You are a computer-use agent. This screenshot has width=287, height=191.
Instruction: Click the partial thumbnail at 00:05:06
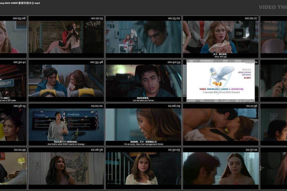coord(13,37)
